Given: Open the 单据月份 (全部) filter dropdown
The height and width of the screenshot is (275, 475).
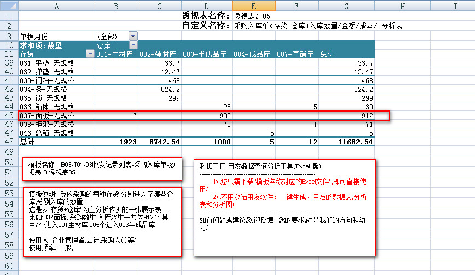Looking at the screenshot, I should click(x=134, y=36).
